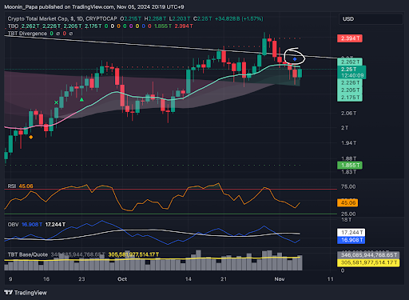Open the USD currency selector
This screenshot has height=300, width=409.
(371, 19)
